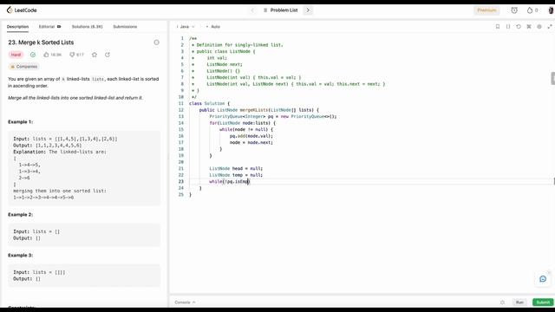555x312 pixels.
Task: Open the alarm clock timer icon
Action: pos(514,10)
